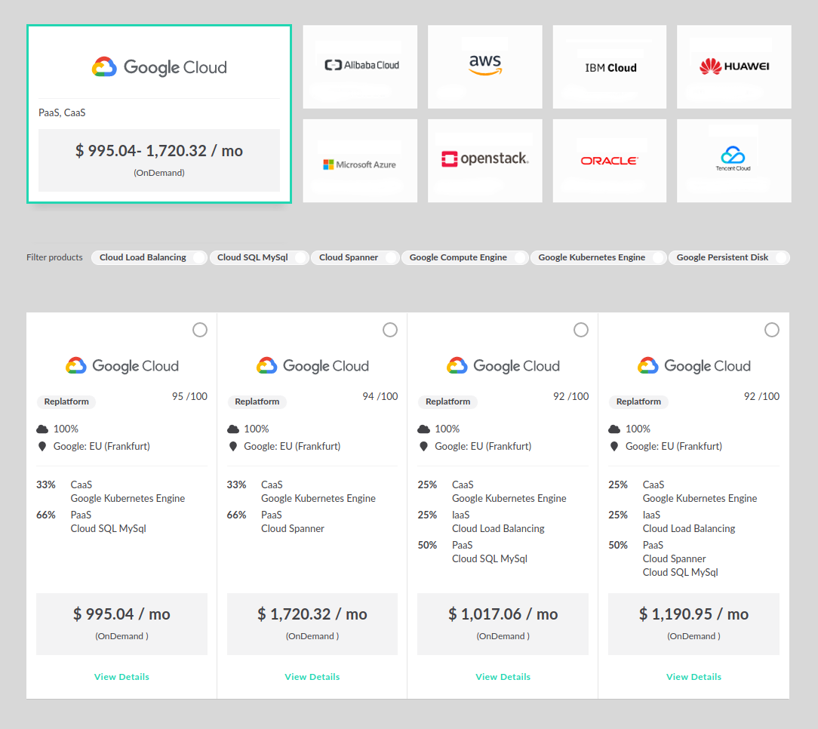Click "Google Kubernetes Engine" in the $1,190.95 offer
This screenshot has width=818, height=729.
(x=700, y=498)
